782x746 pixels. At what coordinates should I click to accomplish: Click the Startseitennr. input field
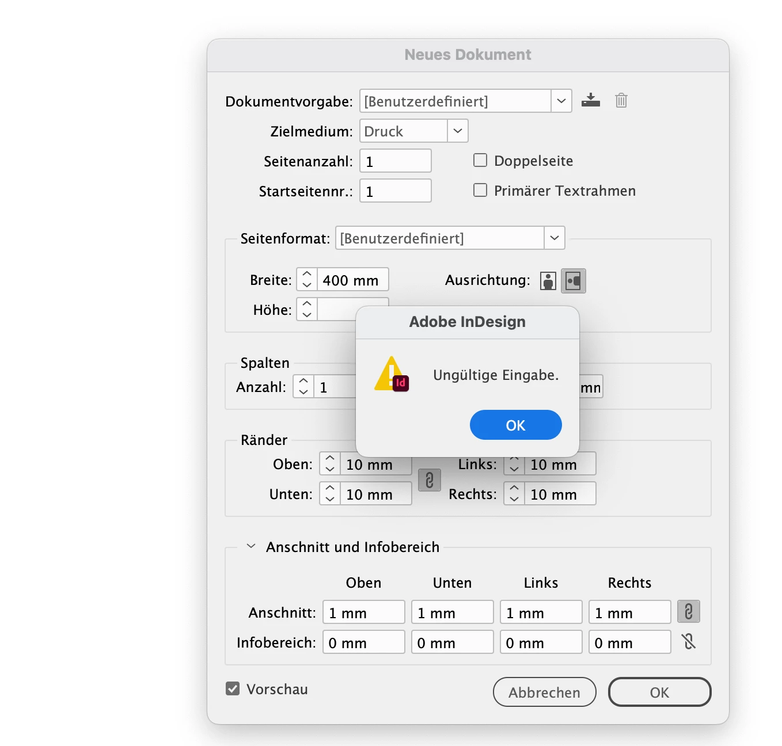tap(396, 191)
